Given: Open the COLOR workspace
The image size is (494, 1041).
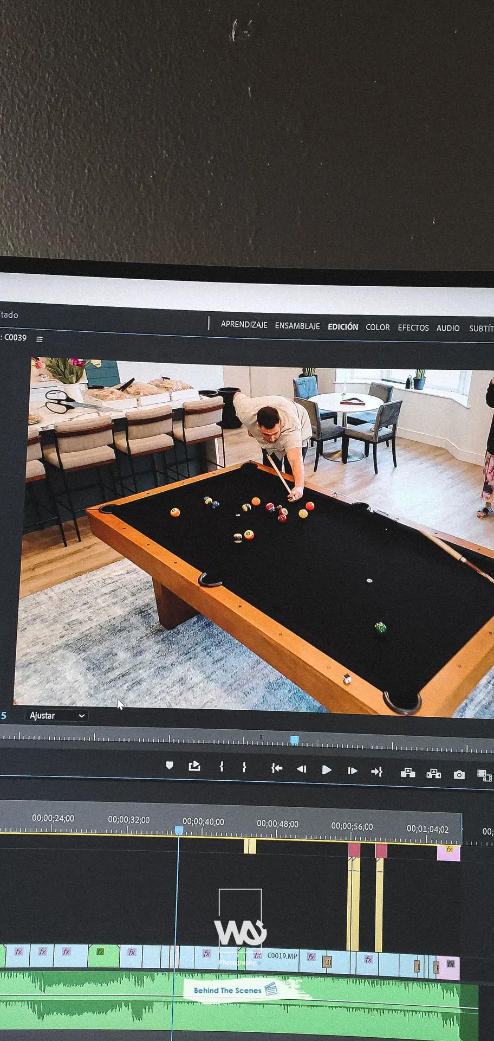Looking at the screenshot, I should [378, 327].
